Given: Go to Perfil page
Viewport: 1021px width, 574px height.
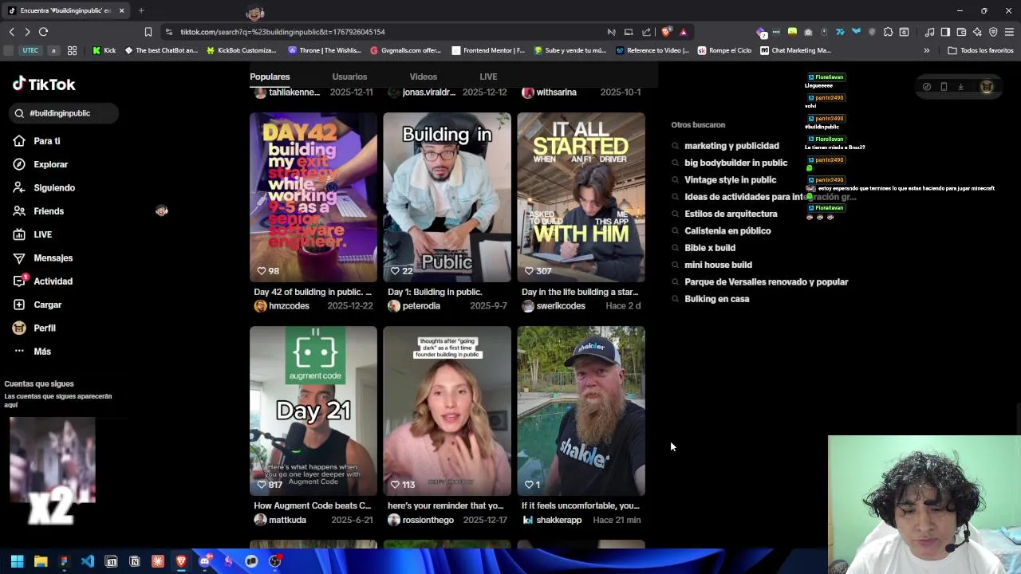Looking at the screenshot, I should (34, 328).
